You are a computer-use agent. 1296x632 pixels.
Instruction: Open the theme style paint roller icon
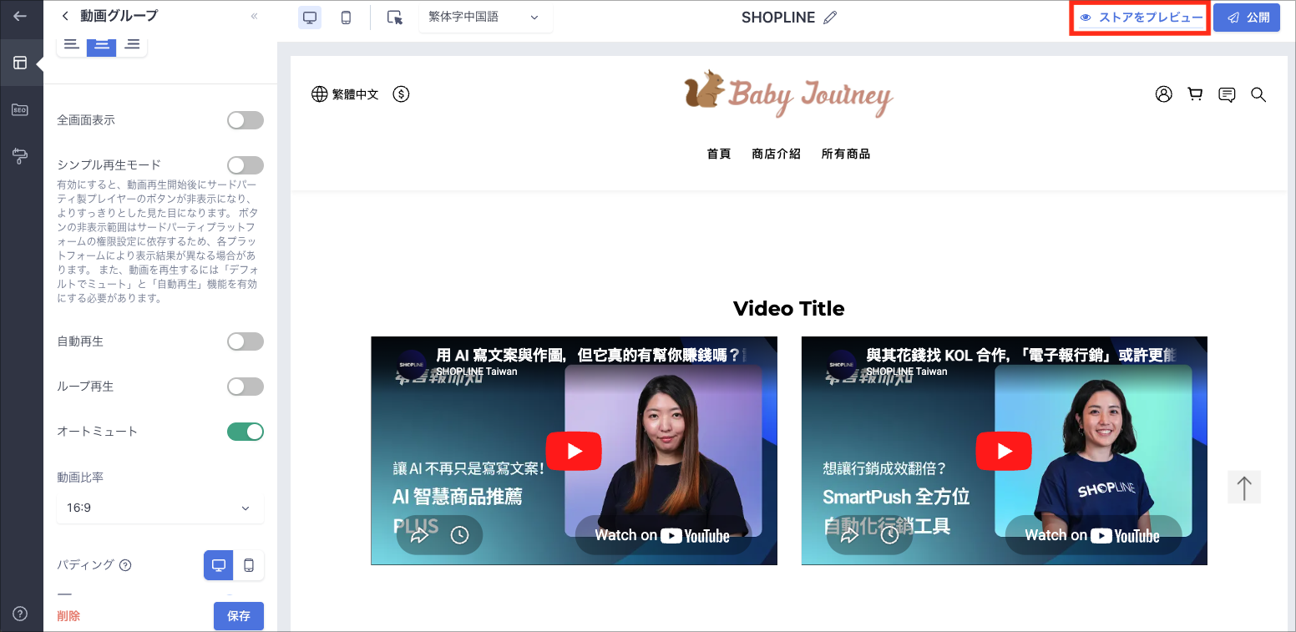click(20, 155)
